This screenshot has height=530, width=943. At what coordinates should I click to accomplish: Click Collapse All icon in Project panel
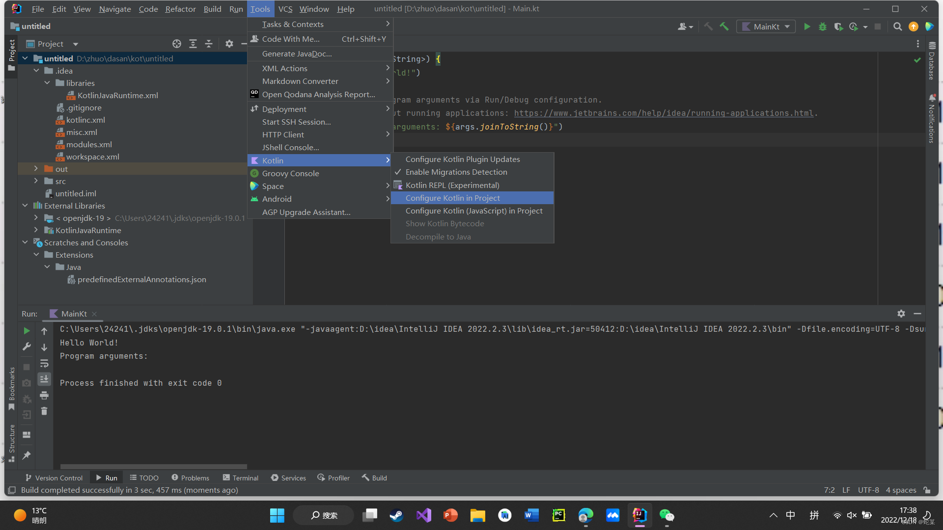pos(209,44)
